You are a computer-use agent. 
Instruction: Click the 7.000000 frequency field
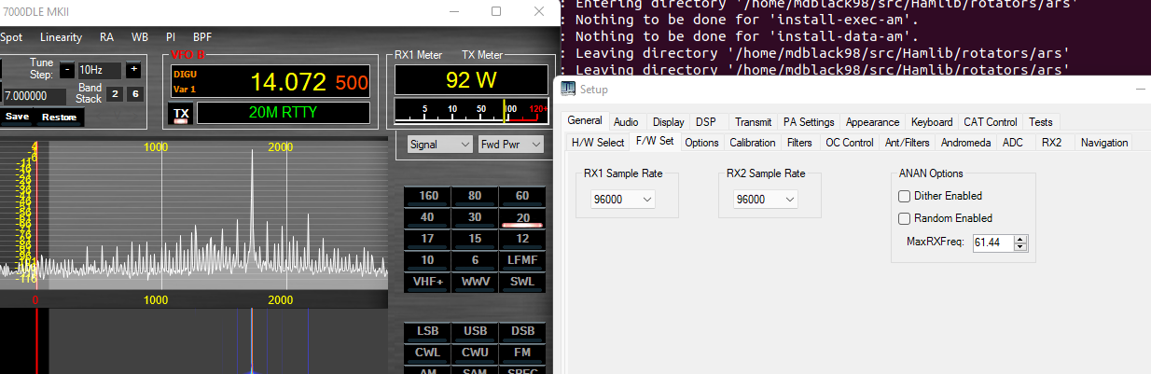[35, 96]
